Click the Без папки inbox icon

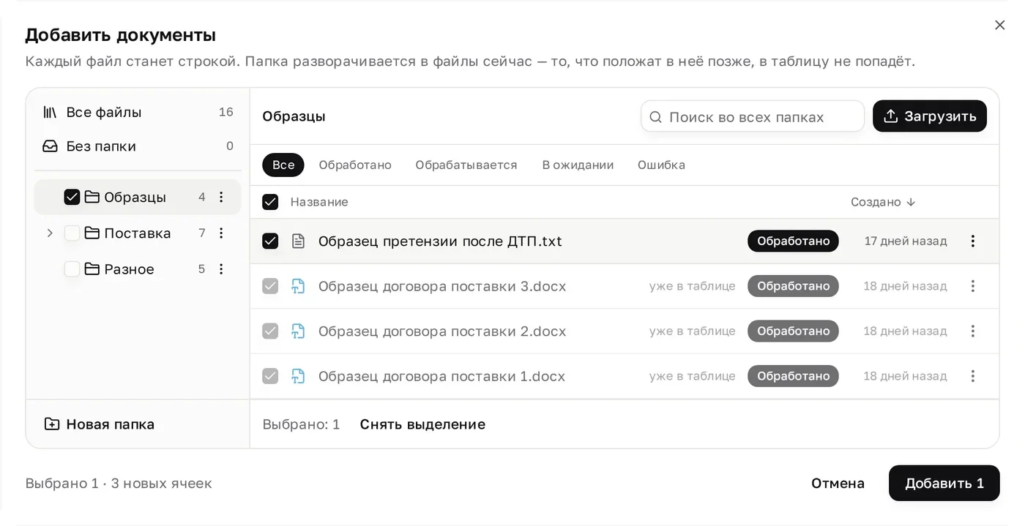(50, 146)
